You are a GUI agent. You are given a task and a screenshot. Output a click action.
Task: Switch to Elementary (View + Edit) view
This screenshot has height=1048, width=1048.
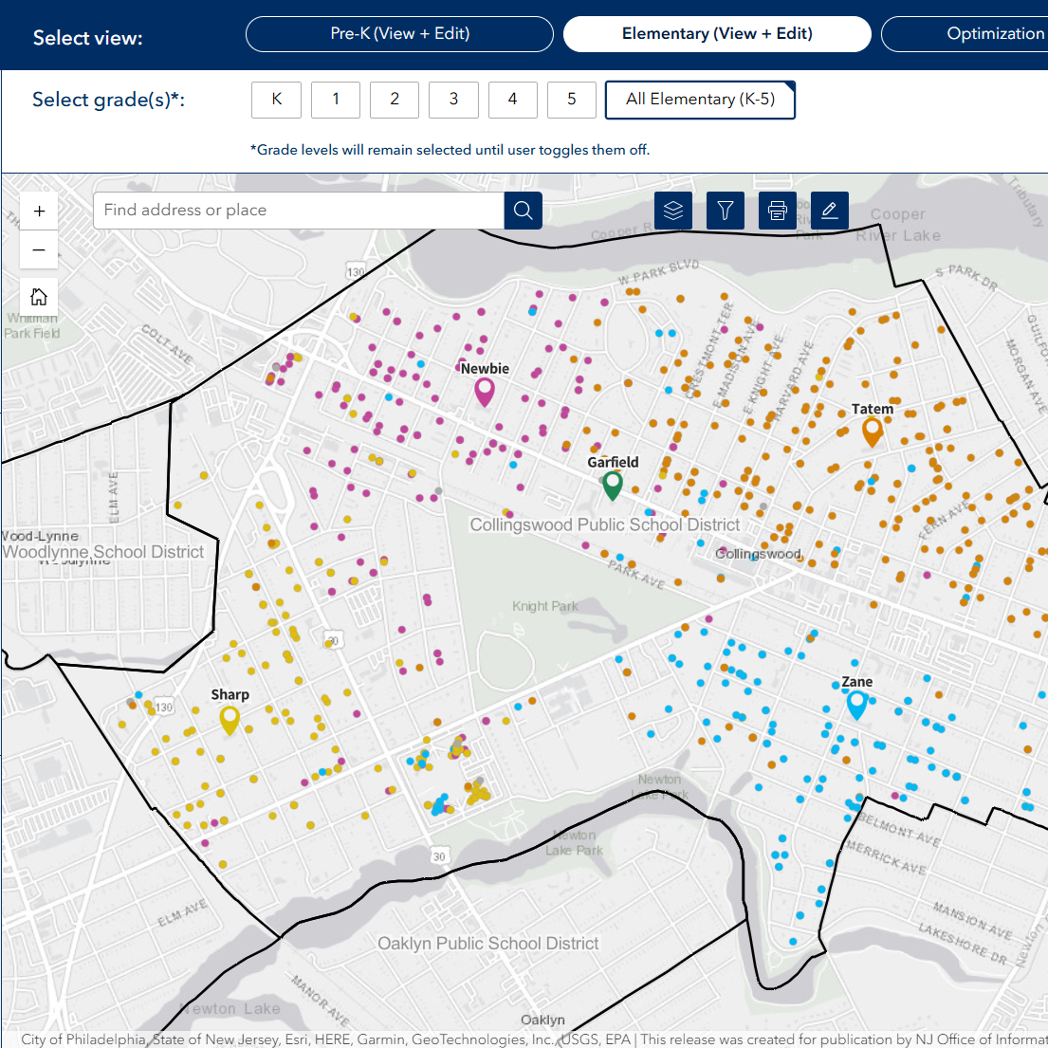[717, 34]
